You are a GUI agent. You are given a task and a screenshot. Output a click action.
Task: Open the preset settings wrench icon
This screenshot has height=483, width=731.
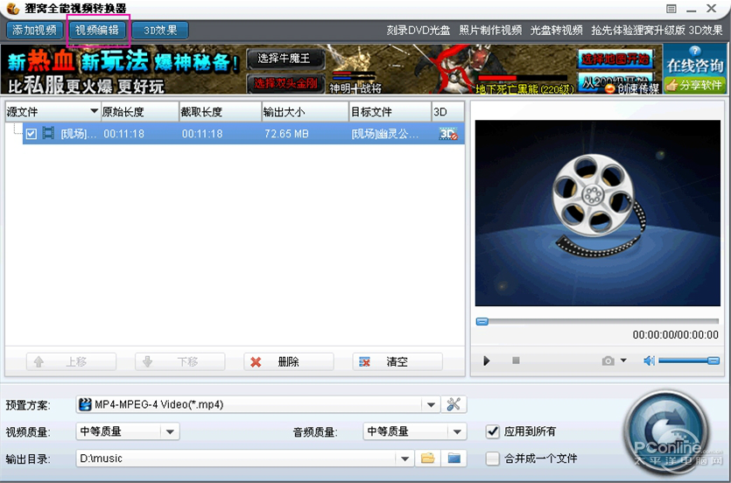[x=453, y=404]
